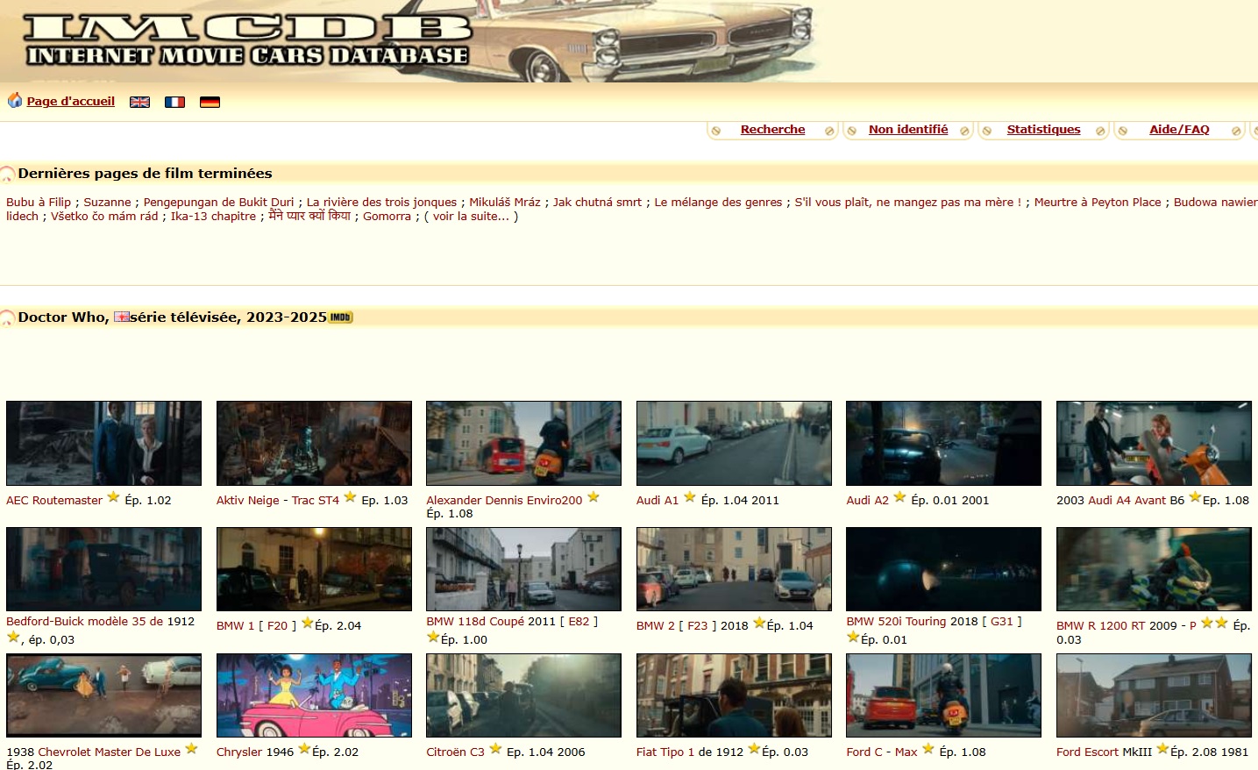Viewport: 1258px width, 770px height.
Task: Open the AEC Routemaster thumbnail image
Action: (x=103, y=443)
